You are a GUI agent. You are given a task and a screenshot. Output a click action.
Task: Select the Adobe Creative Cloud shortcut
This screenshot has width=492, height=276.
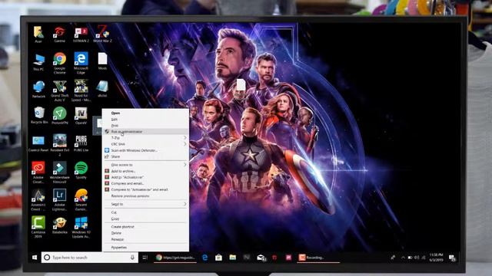pyautogui.click(x=38, y=172)
